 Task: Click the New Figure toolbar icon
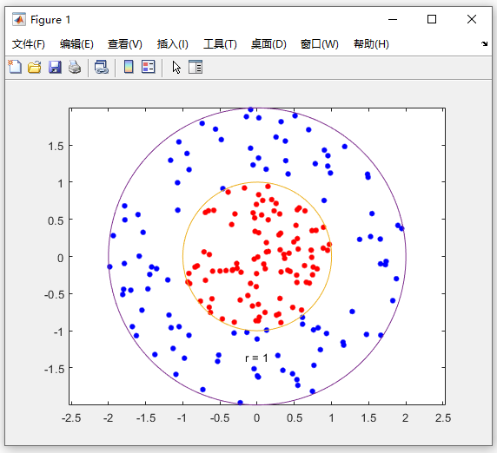pyautogui.click(x=15, y=67)
